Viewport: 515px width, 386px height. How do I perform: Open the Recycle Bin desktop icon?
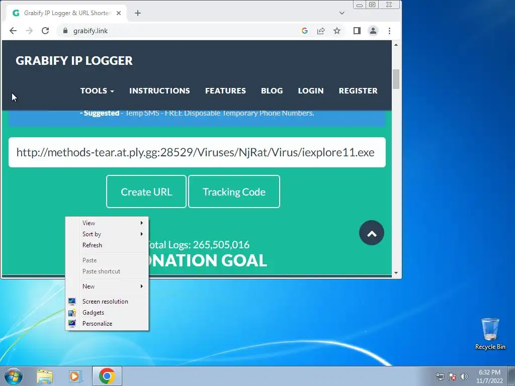pyautogui.click(x=490, y=334)
